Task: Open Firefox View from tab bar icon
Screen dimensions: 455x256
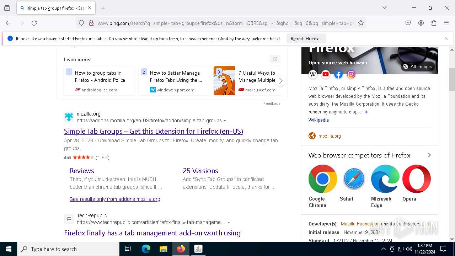Action: 7,8
